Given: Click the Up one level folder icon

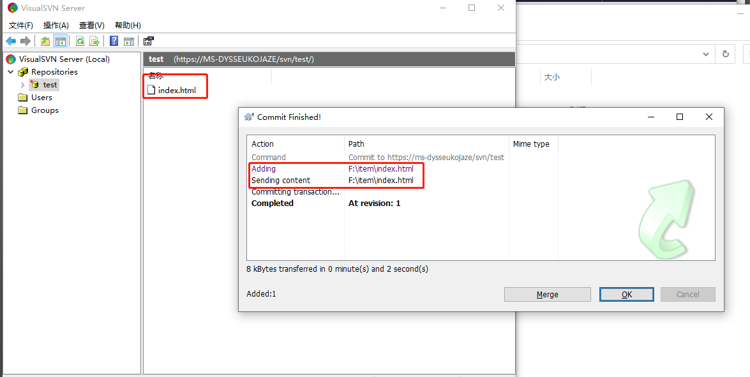Looking at the screenshot, I should click(45, 41).
